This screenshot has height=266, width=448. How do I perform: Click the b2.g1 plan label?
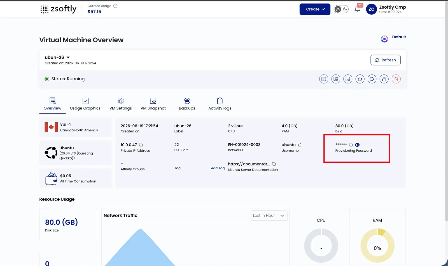coord(339,131)
